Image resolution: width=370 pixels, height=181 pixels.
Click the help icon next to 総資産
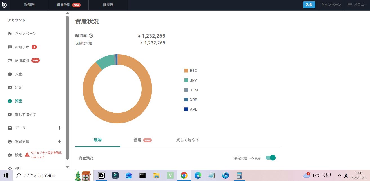pos(91,36)
